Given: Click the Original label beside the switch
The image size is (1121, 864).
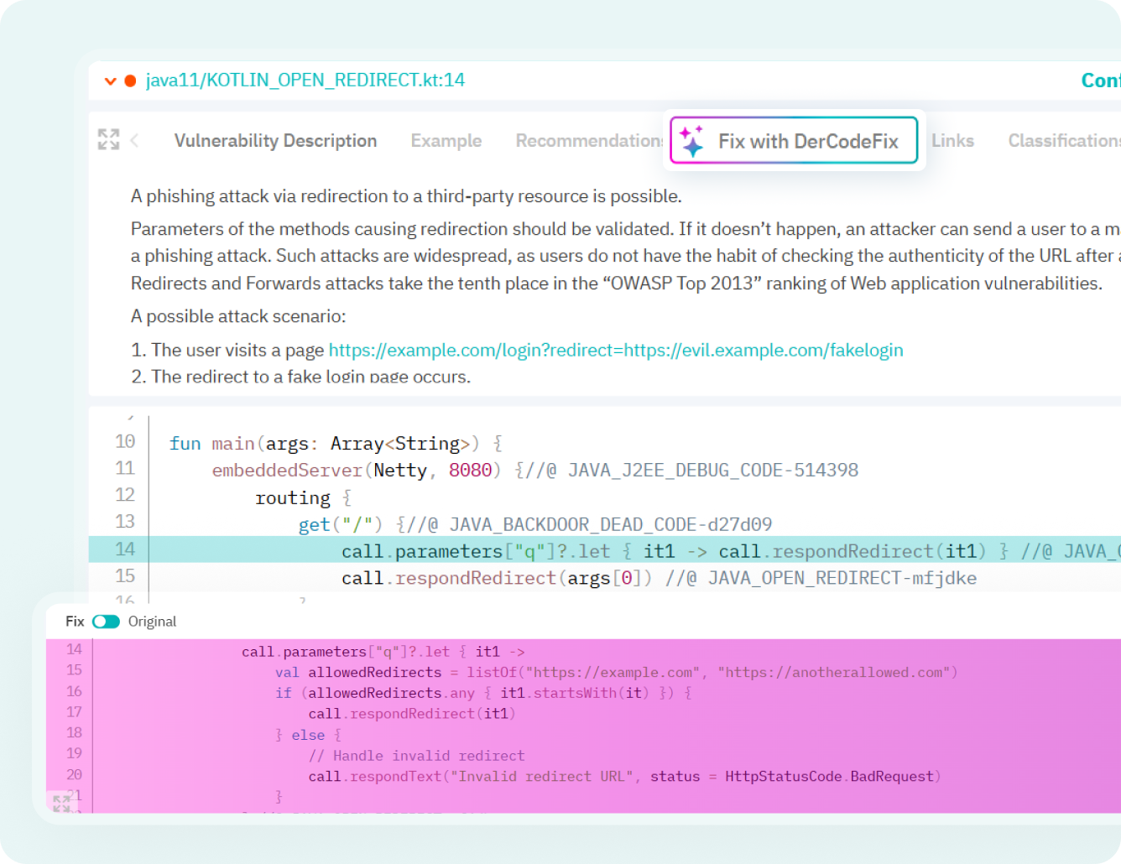Looking at the screenshot, I should [x=152, y=622].
